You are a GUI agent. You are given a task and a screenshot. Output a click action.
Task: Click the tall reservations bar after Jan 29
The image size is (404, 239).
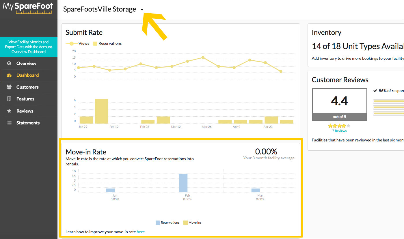pyautogui.click(x=102, y=111)
